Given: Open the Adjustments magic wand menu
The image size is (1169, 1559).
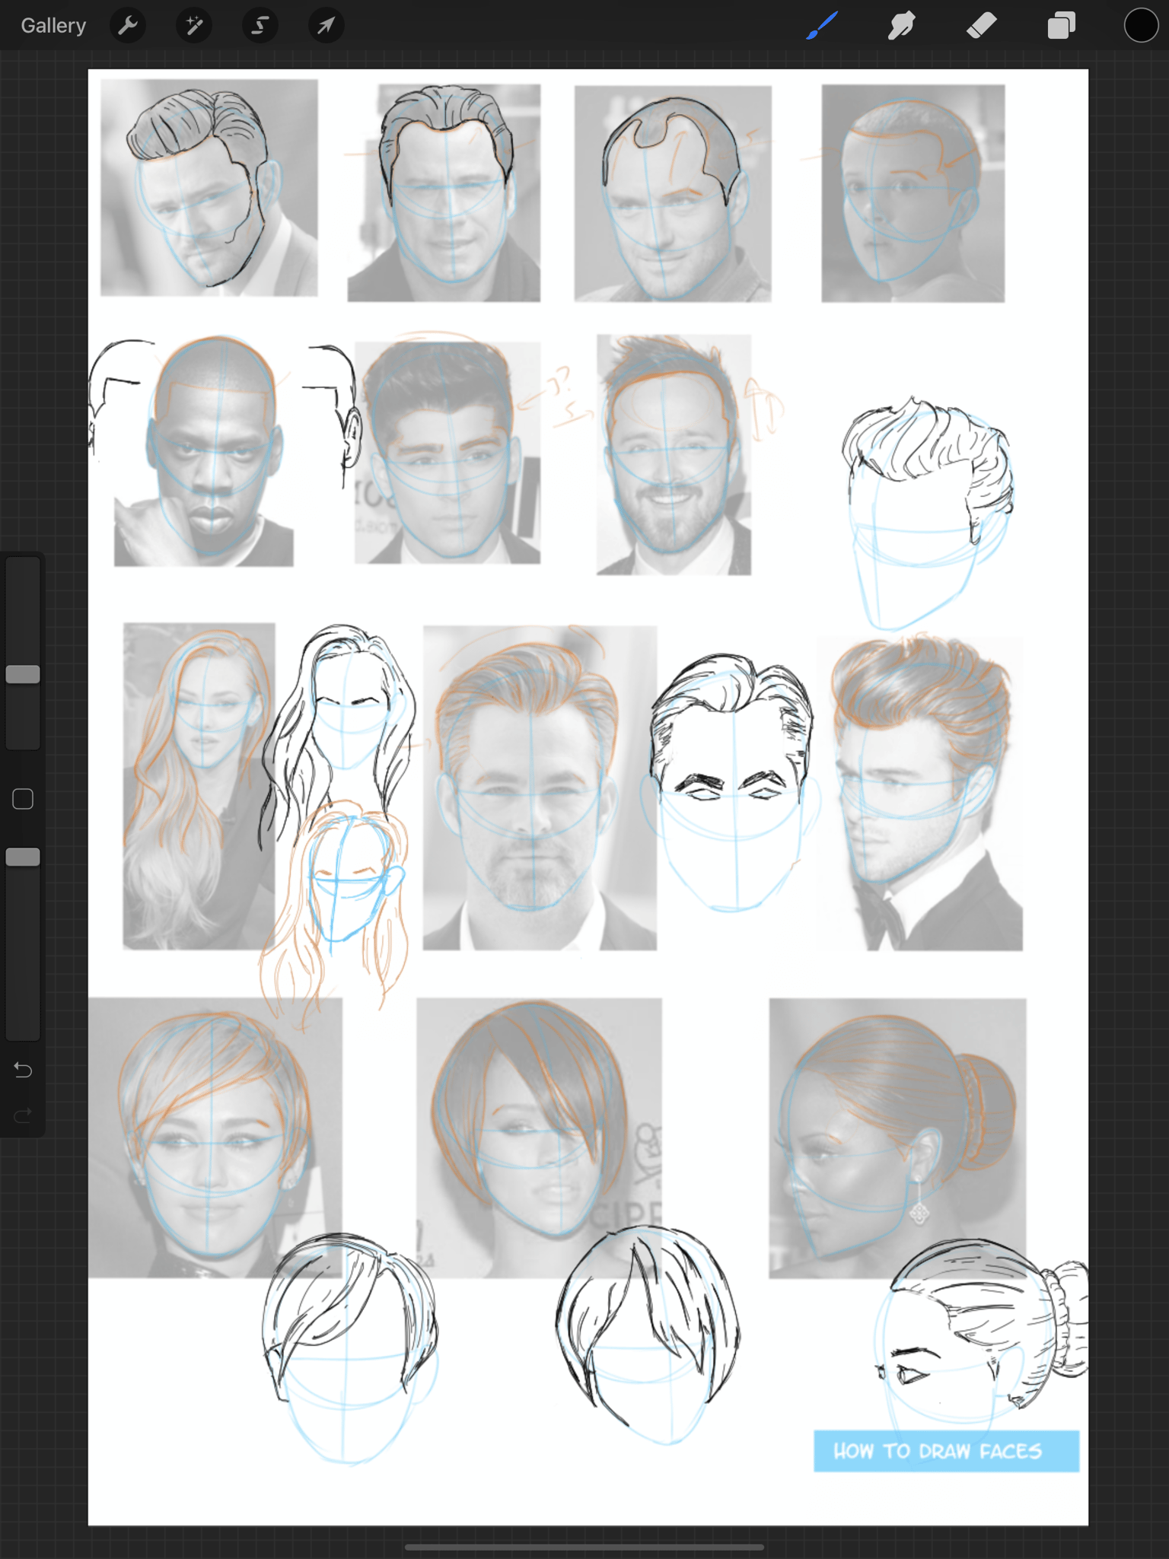Looking at the screenshot, I should [194, 26].
